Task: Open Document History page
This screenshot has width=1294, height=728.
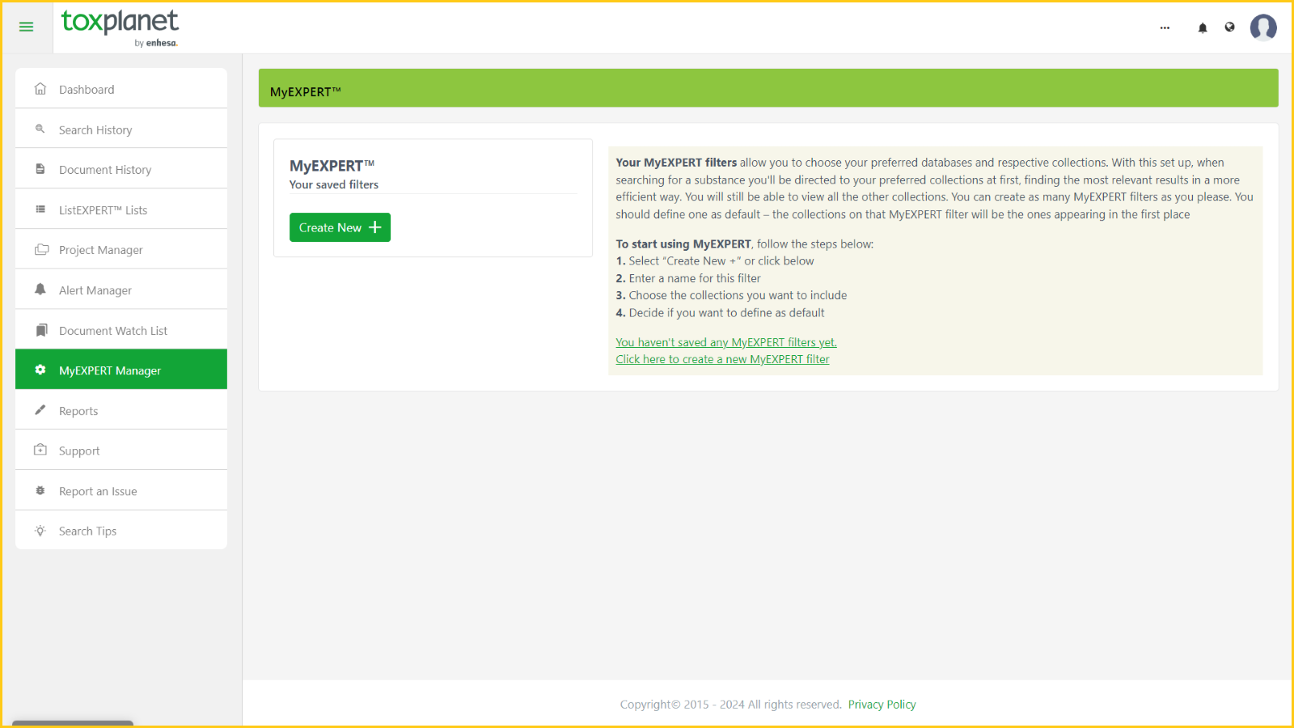Action: pos(104,170)
